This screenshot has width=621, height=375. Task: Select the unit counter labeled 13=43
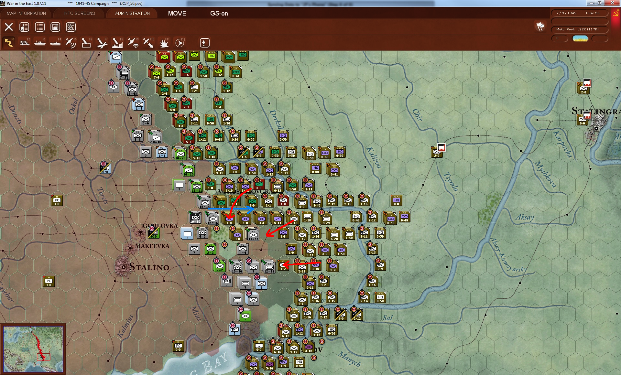[x=132, y=89]
